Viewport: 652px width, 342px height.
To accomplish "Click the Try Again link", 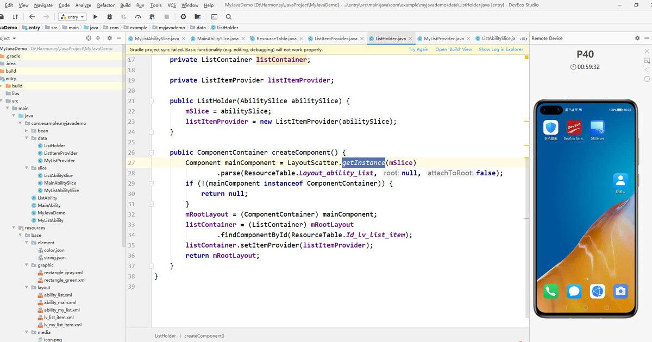I will 418,49.
